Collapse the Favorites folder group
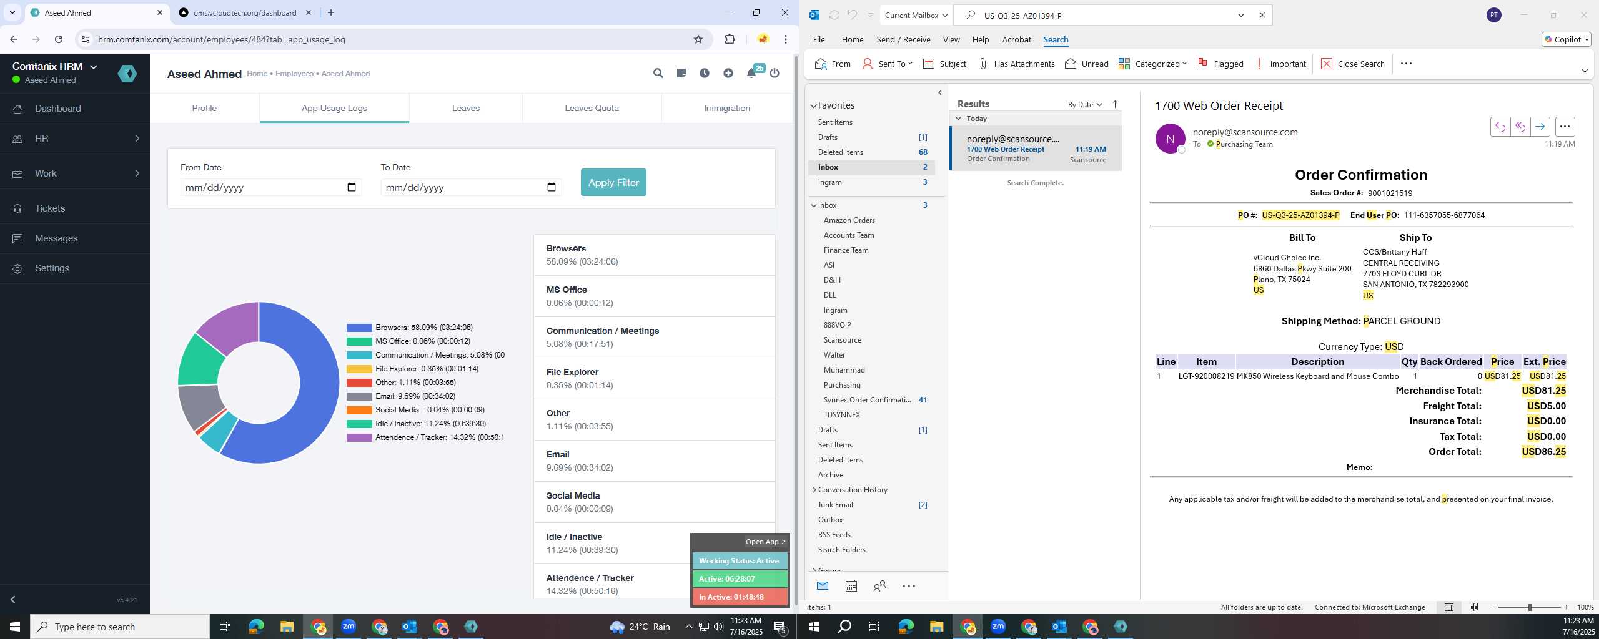1599x639 pixels. click(814, 106)
